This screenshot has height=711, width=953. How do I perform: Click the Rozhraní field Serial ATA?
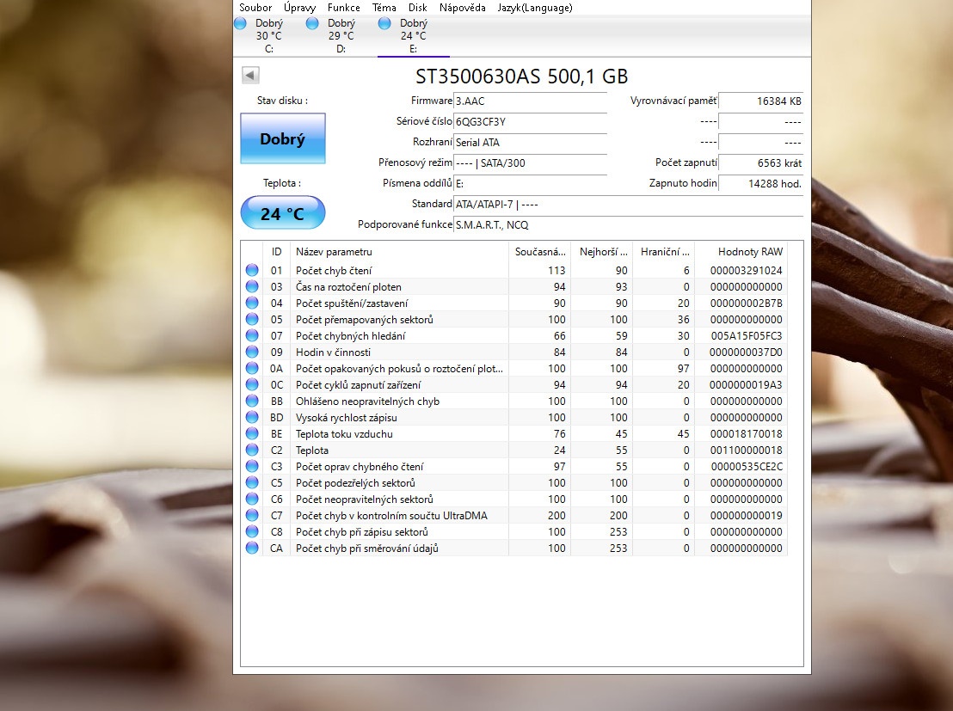530,142
